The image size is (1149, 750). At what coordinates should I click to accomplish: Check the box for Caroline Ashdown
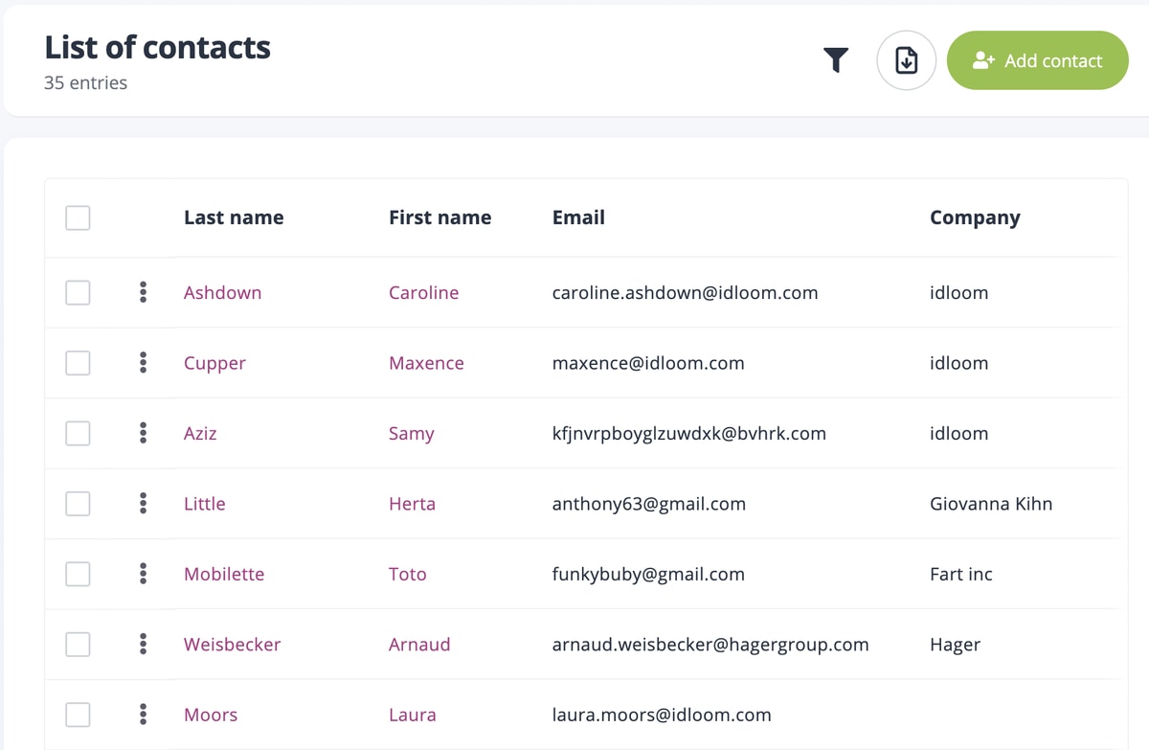pos(78,292)
